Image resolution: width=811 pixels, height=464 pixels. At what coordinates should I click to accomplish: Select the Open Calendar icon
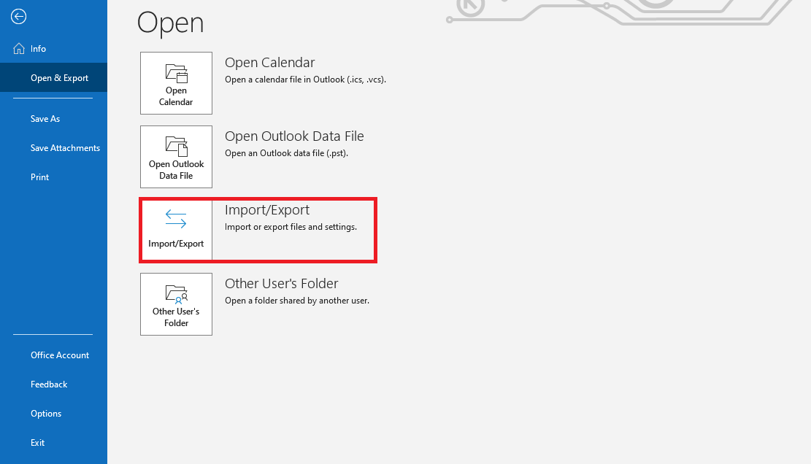click(176, 82)
